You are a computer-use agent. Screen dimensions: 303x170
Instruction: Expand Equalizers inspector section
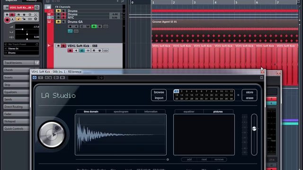tap(17, 92)
